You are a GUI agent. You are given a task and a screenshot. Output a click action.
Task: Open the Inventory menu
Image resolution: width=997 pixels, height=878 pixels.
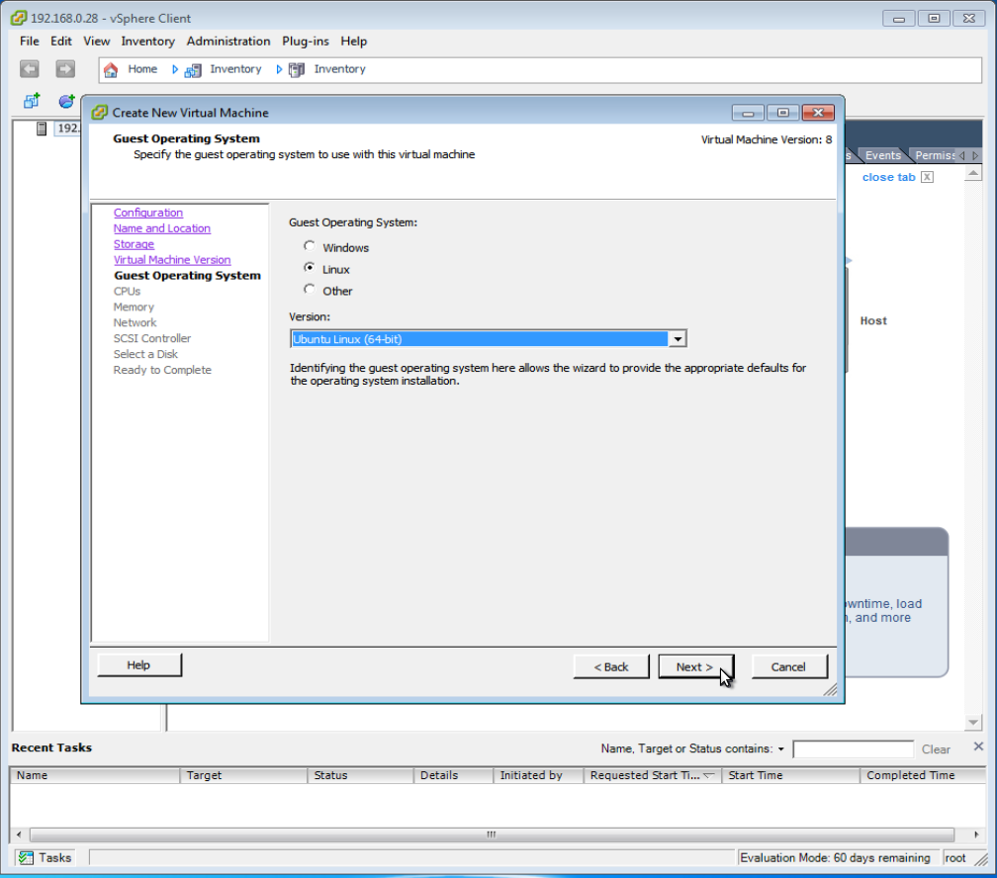coord(148,42)
